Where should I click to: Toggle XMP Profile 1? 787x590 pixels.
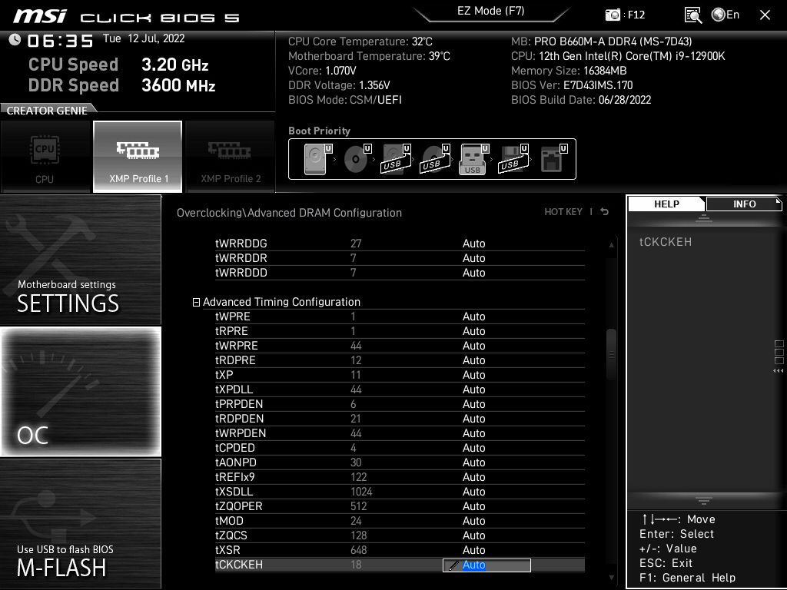[138, 157]
